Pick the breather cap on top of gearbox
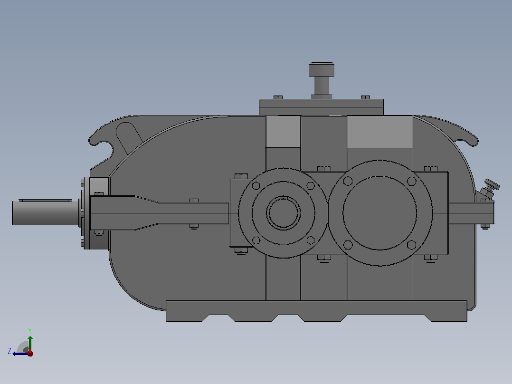This screenshot has height=384, width=512. [322, 80]
